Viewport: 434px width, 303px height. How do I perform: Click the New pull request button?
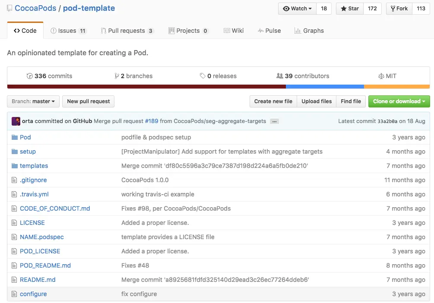[x=89, y=101]
